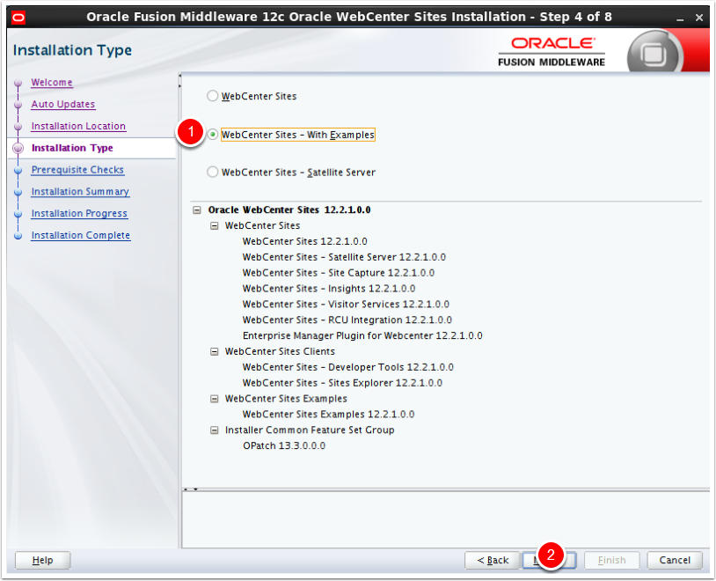The height and width of the screenshot is (581, 716).
Task: Collapse the WebCenter Sites Clients group
Action: (x=215, y=351)
